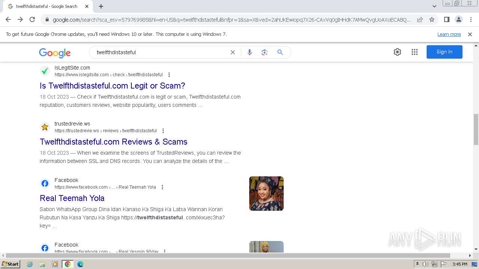
Task: Open the network tray icon
Action: [x=434, y=264]
